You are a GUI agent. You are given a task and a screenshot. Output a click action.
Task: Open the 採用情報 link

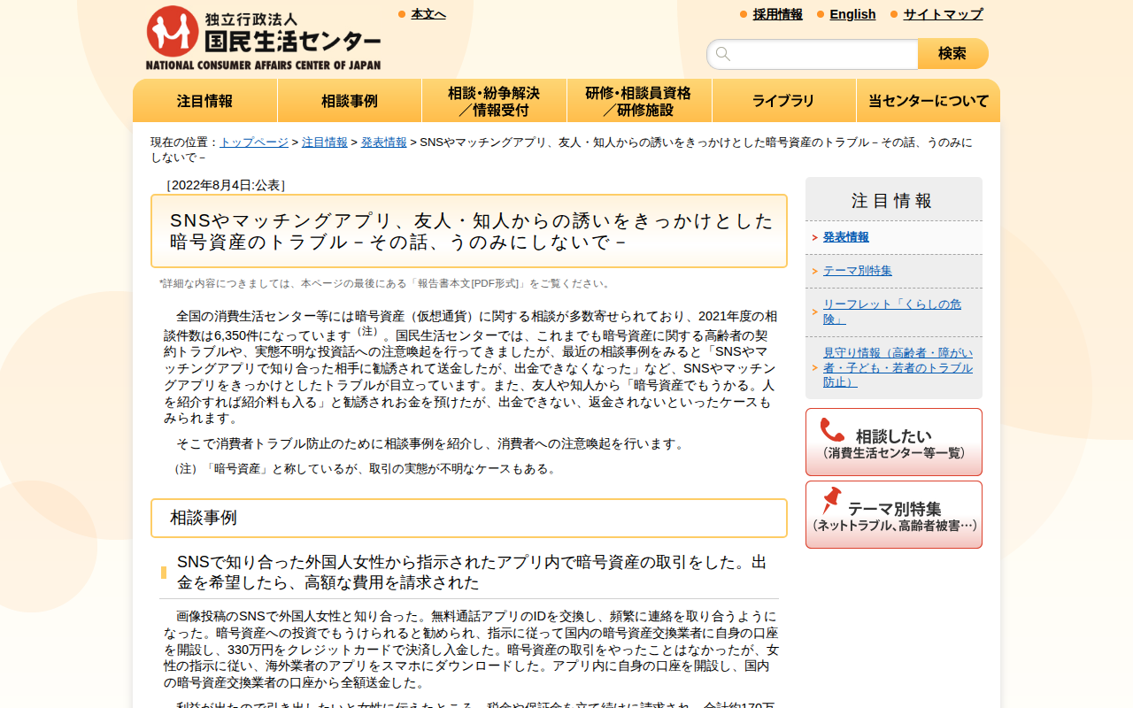778,14
